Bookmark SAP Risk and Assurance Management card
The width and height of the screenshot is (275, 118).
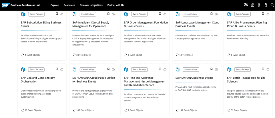coord(160,69)
